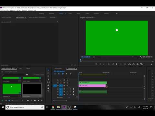Open the Effect Controls panel menu
The image size is (155, 116).
pyautogui.click(x=26, y=17)
